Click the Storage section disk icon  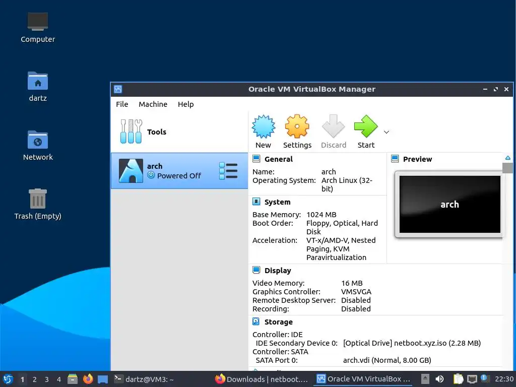coord(256,321)
